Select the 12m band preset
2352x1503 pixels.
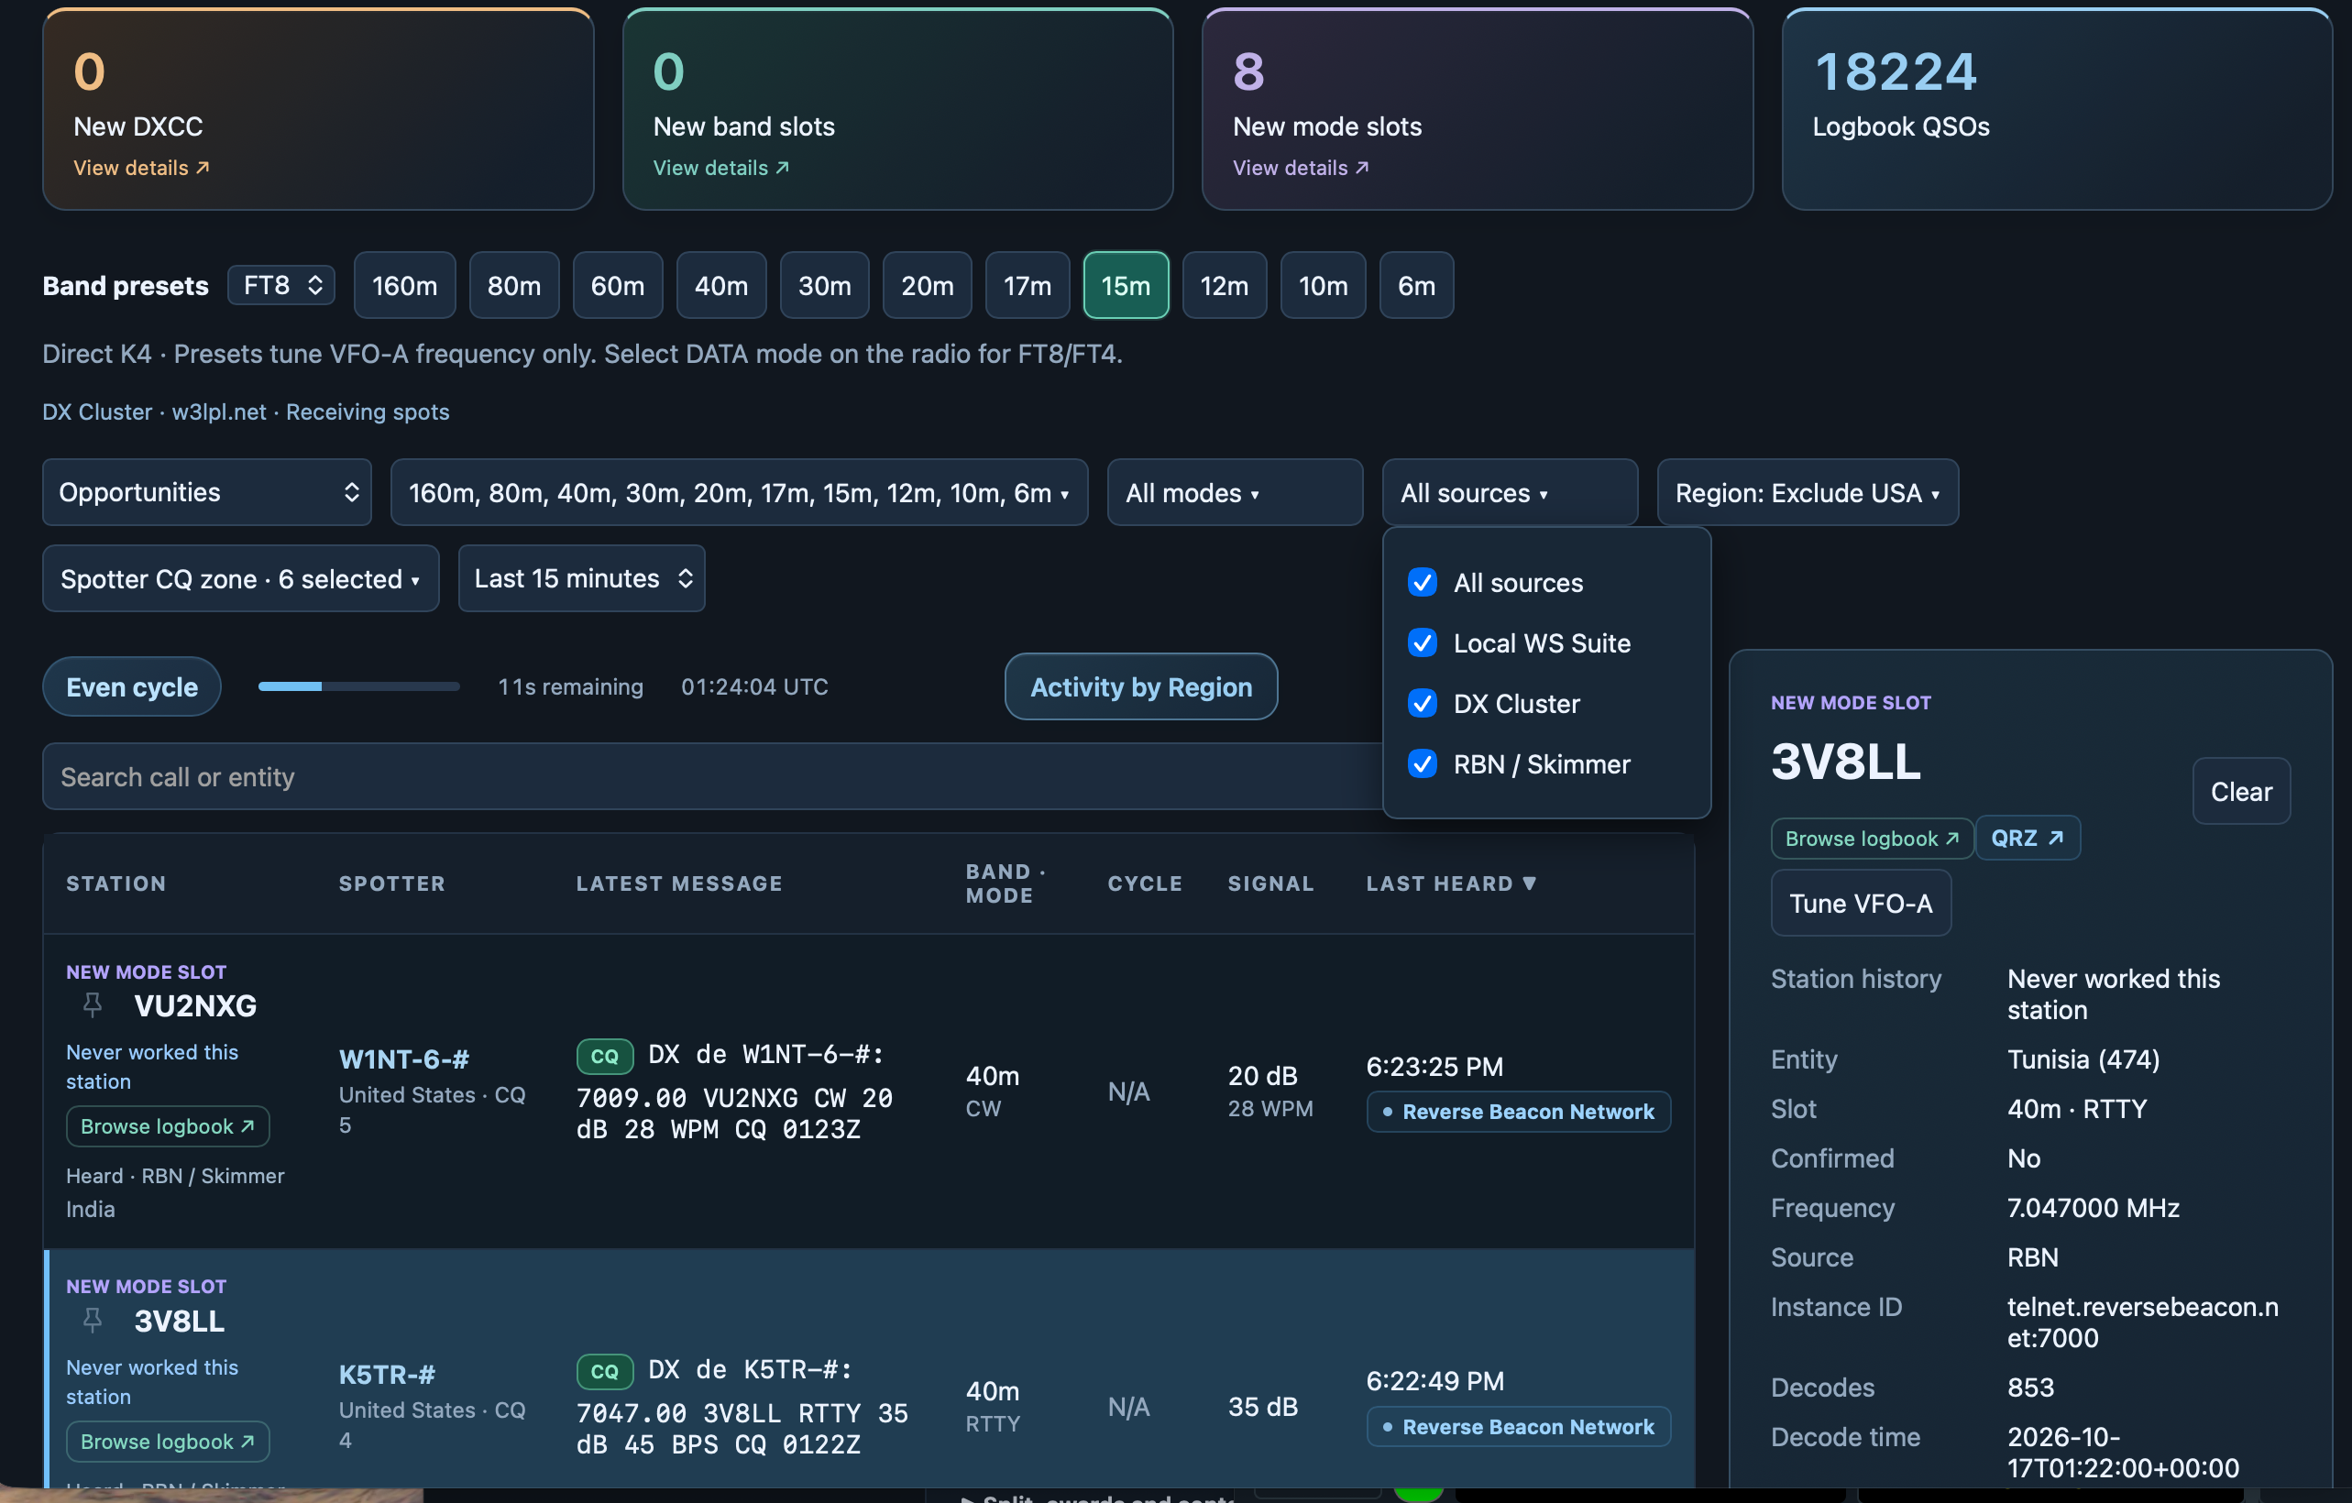click(1225, 285)
